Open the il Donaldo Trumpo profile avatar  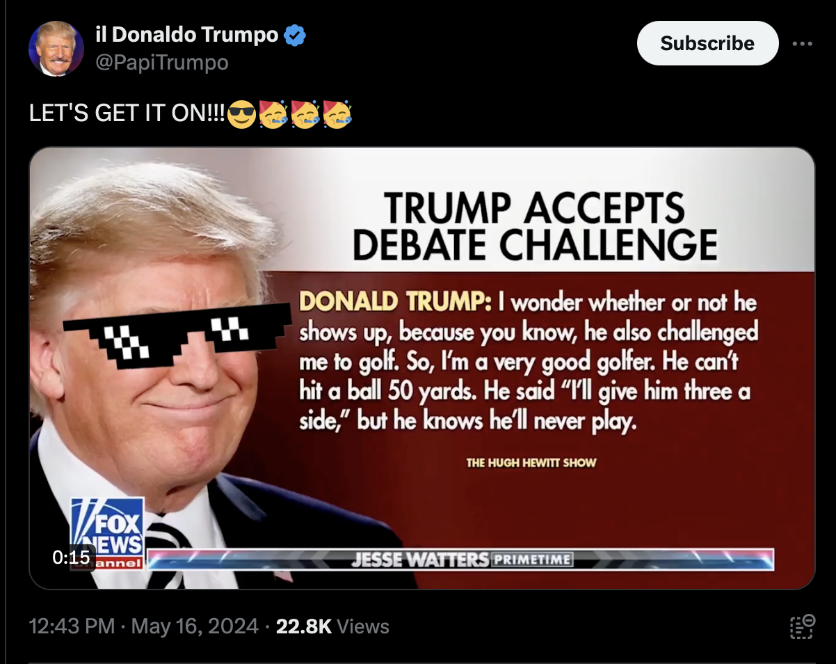coord(56,48)
